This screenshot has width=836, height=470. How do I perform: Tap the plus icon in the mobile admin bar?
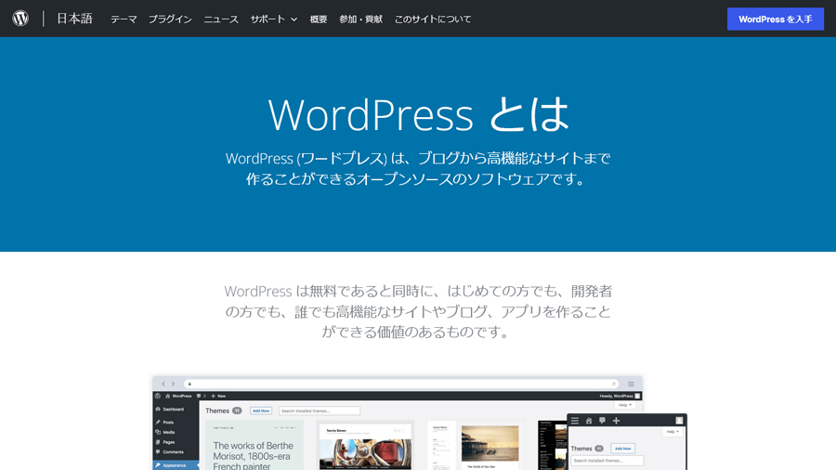[x=616, y=421]
